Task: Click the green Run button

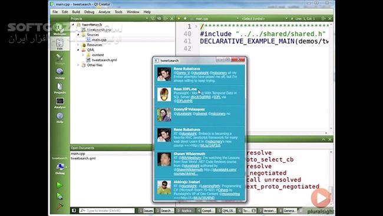Action: pyautogui.click(x=60, y=185)
